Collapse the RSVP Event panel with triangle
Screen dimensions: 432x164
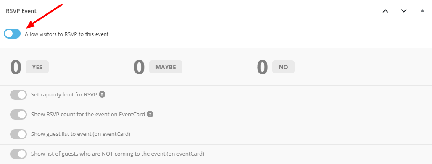click(x=422, y=11)
